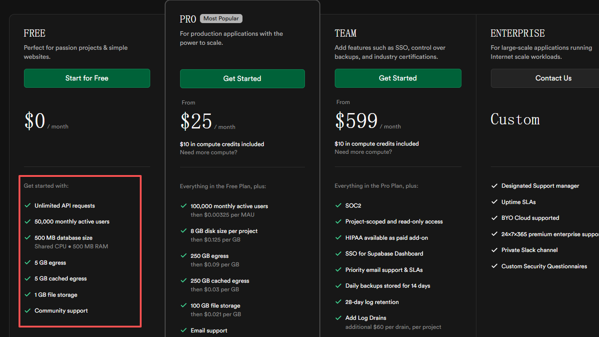Screen dimensions: 599x337
Task: Click checkmark icon beside 500 MB database size
Action: 28,237
